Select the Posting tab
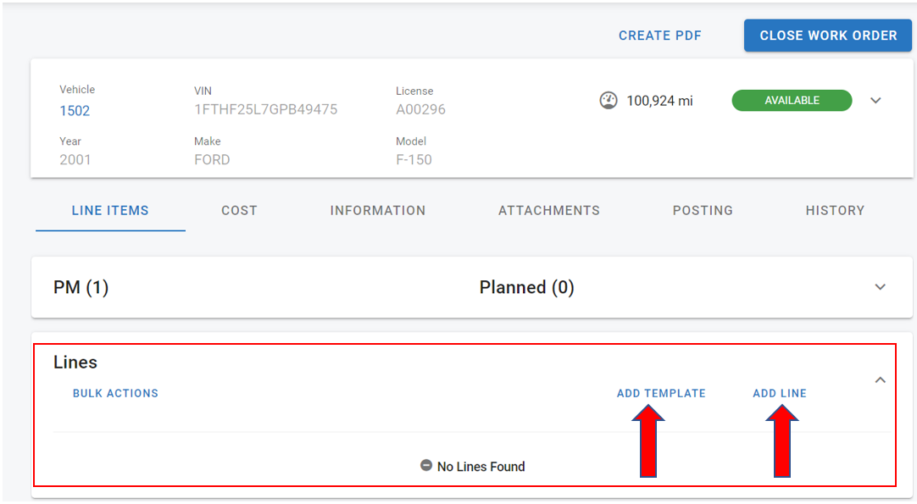This screenshot has height=504, width=917. pyautogui.click(x=703, y=211)
